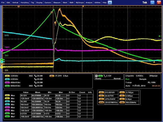Open the Mask menu
Screen dimensions: 163x122
click(65, 2)
